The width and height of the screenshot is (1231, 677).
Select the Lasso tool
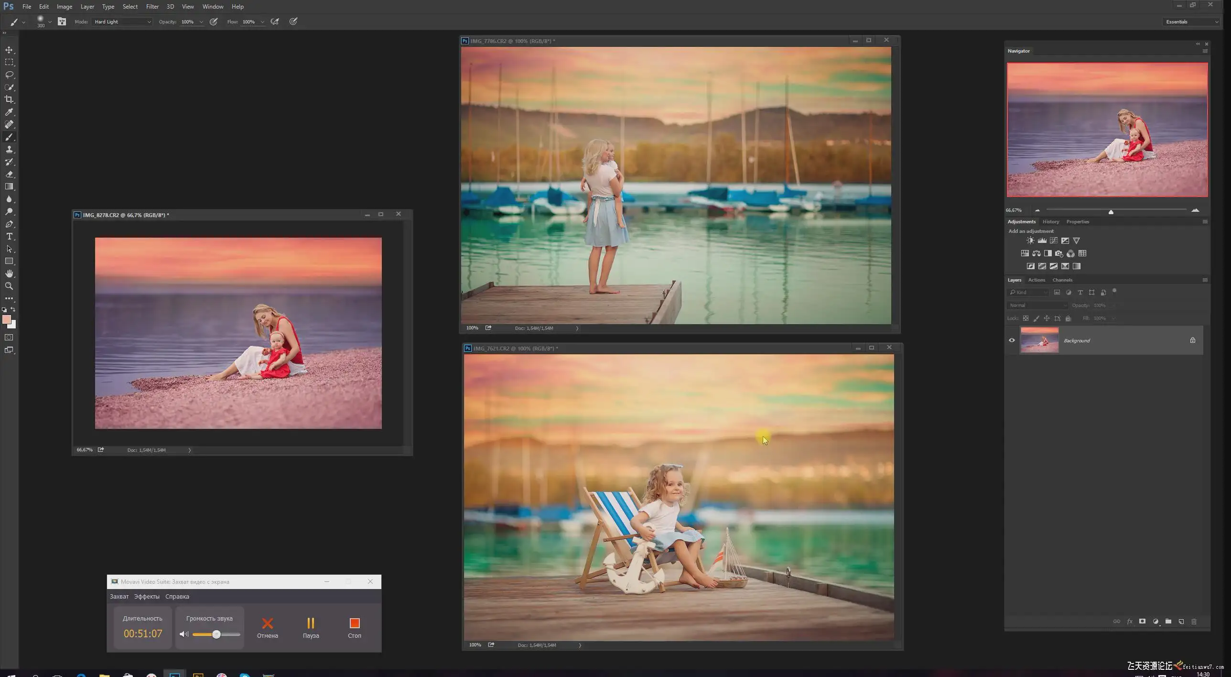pyautogui.click(x=9, y=75)
